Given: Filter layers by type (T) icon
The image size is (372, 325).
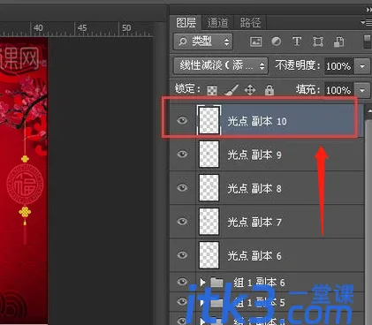Looking at the screenshot, I should click(x=297, y=42).
